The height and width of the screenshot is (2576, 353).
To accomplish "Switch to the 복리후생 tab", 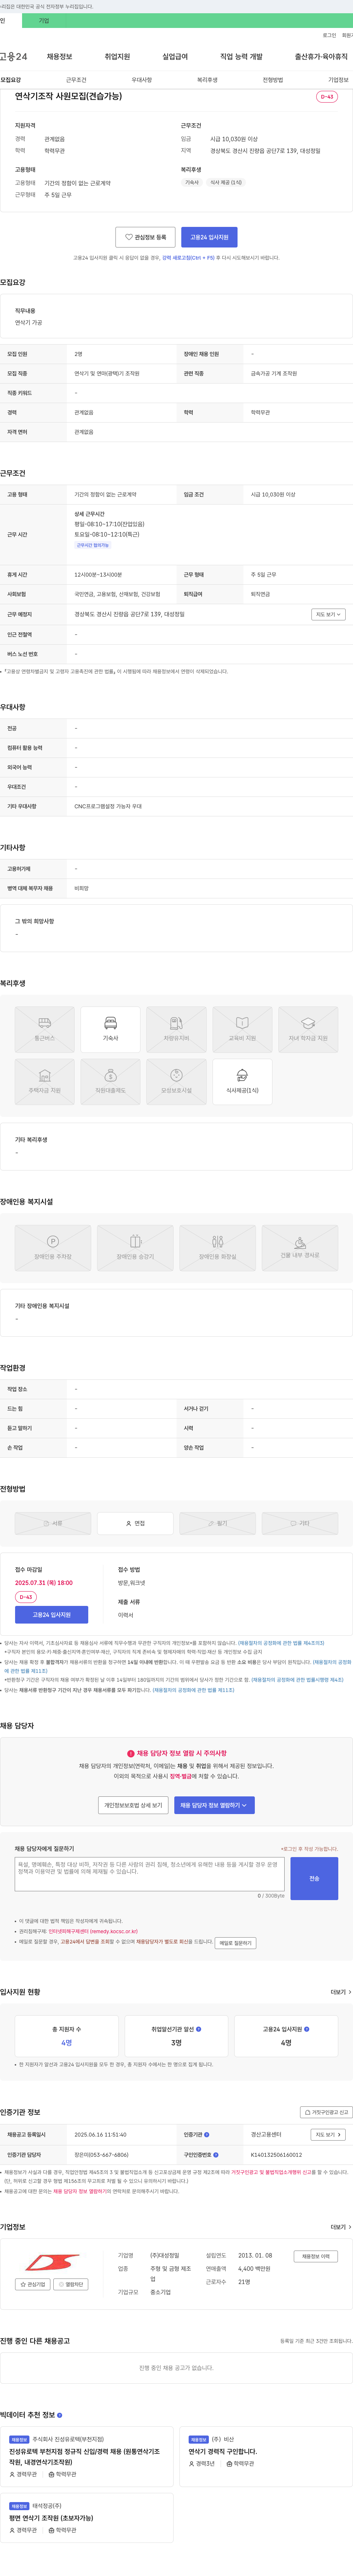I will pyautogui.click(x=207, y=80).
